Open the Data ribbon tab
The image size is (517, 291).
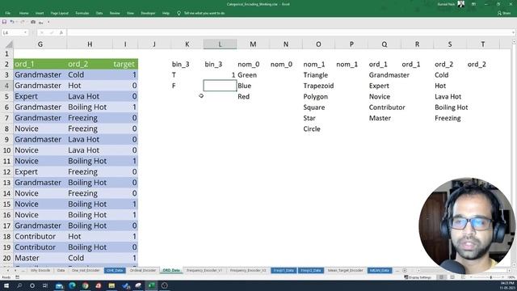click(x=99, y=13)
